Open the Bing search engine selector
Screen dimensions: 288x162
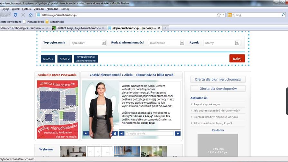coord(231,15)
